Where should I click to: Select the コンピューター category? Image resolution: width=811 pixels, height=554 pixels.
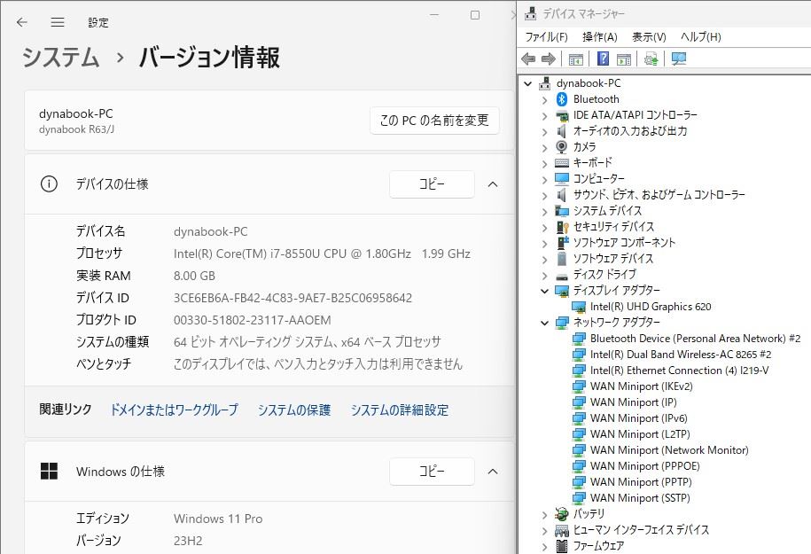598,179
